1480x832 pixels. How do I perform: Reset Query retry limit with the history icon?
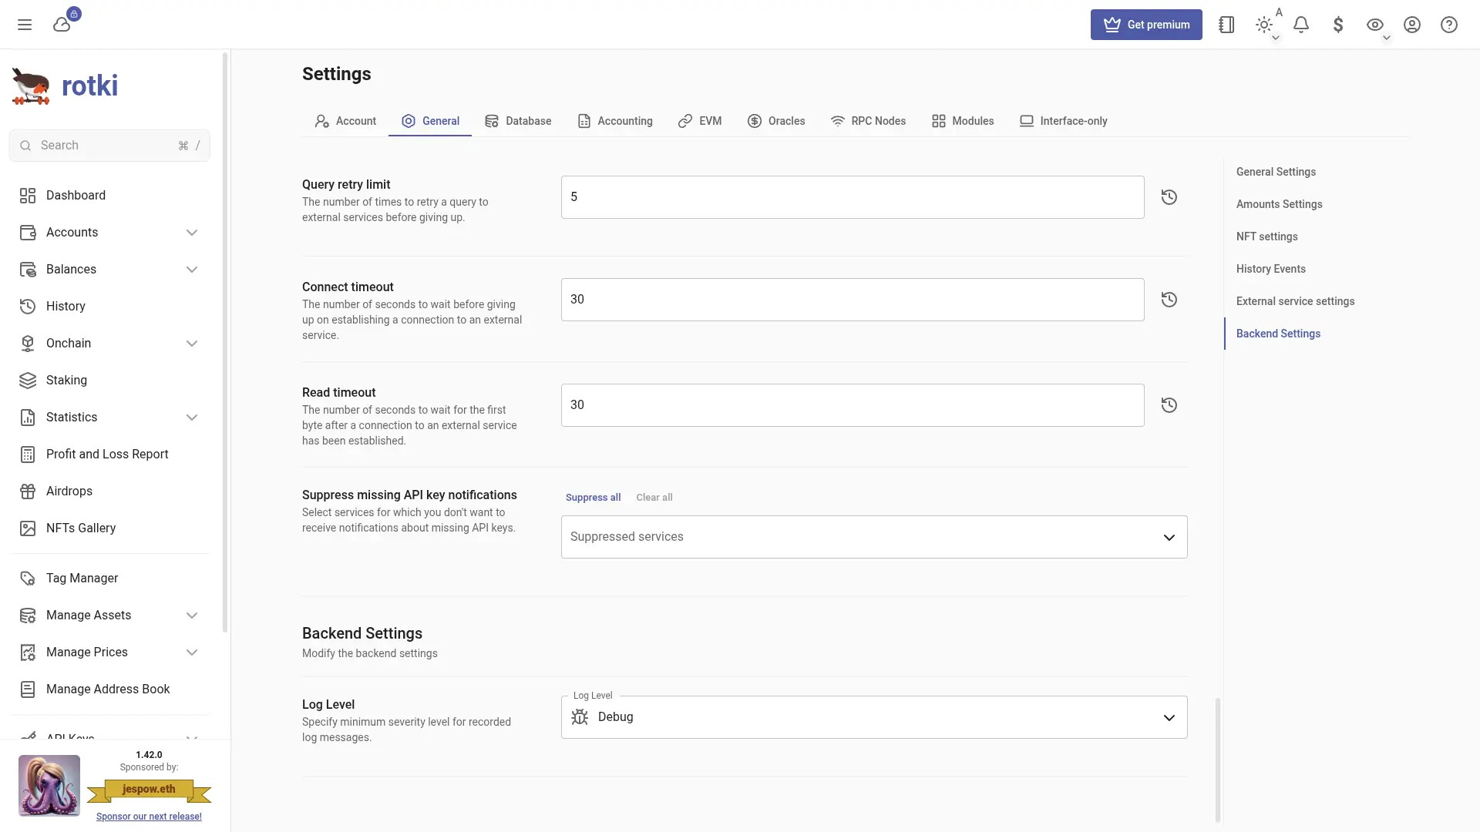point(1169,197)
